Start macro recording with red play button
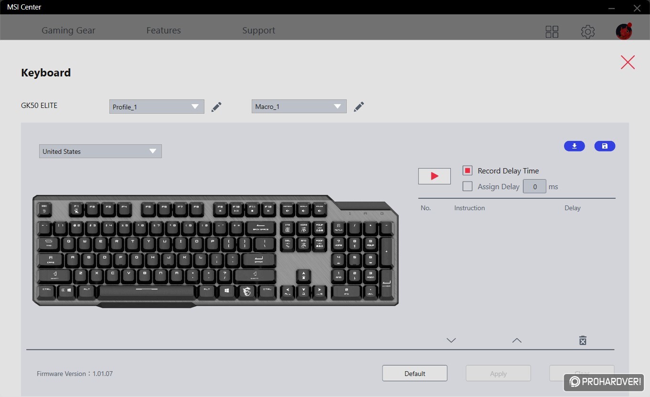Screen dimensions: 650x397 pos(435,176)
